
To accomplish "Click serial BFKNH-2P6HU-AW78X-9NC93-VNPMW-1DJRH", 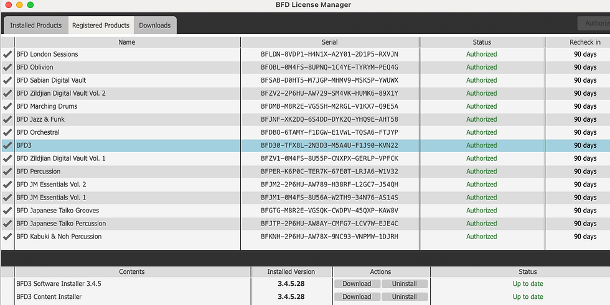I will (x=329, y=236).
